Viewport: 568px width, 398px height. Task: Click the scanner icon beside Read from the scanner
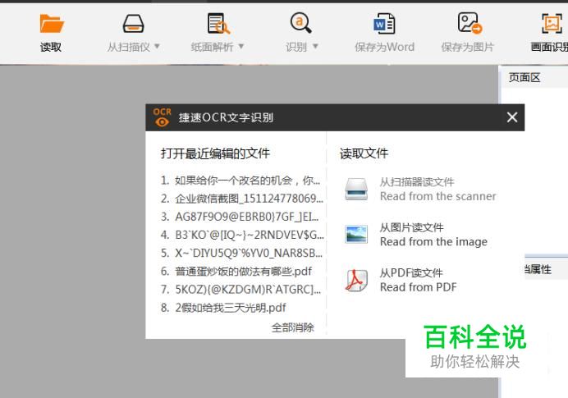[x=356, y=189]
